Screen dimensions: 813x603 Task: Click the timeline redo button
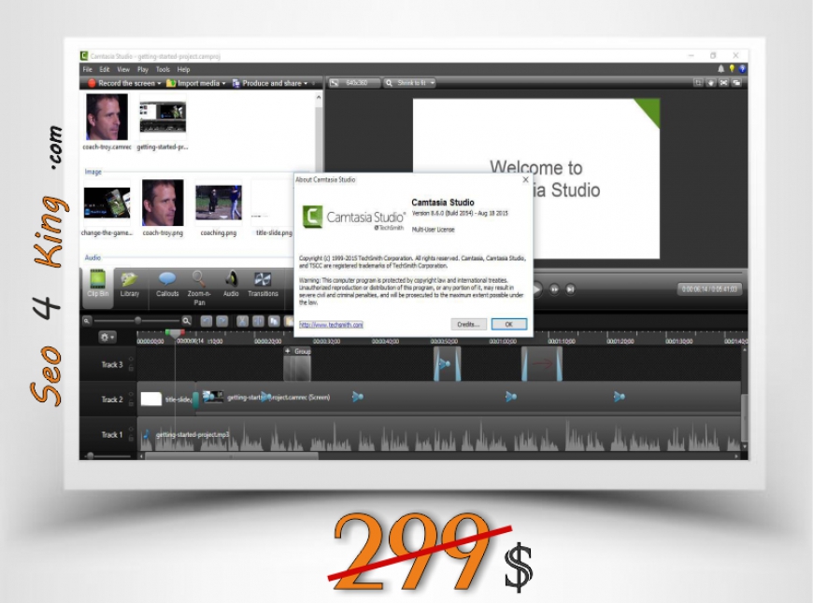pyautogui.click(x=221, y=321)
